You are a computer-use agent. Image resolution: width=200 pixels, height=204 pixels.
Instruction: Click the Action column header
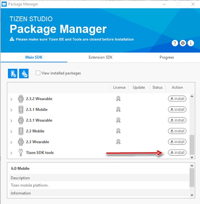click(x=177, y=88)
